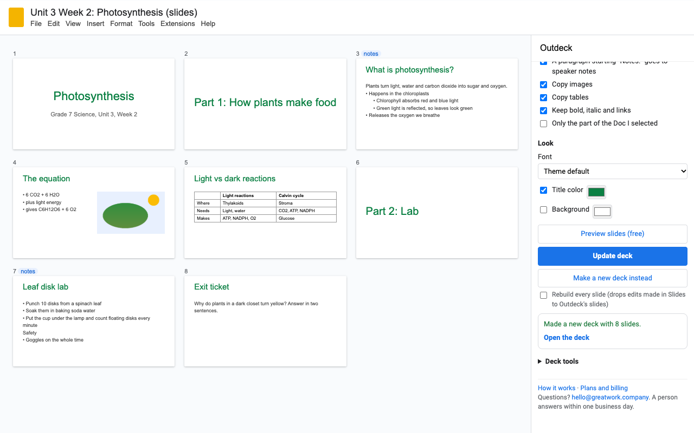Open the File menu
694x433 pixels.
36,24
